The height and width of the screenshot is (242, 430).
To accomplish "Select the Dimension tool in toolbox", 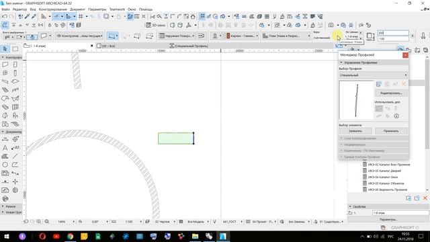I will pyautogui.click(x=5, y=139).
